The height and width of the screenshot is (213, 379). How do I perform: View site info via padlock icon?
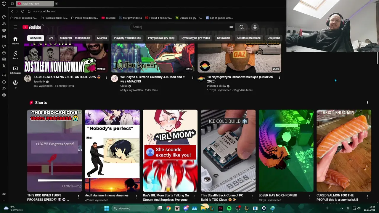click(29, 11)
